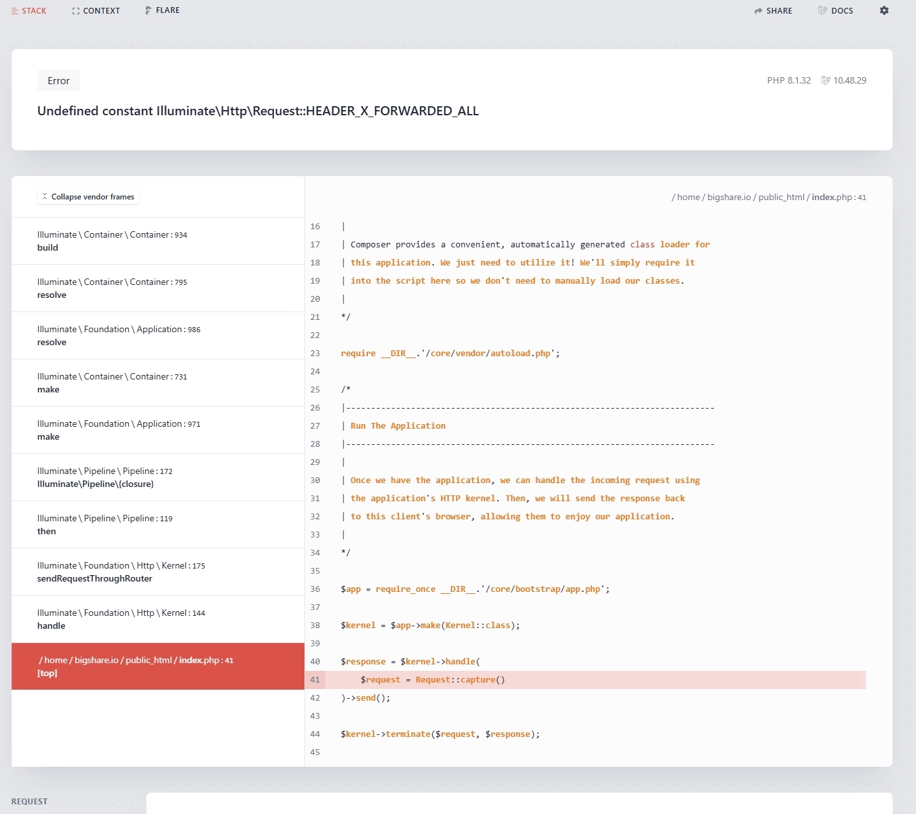Click the Stack lines icon
The image size is (916, 814).
15,11
